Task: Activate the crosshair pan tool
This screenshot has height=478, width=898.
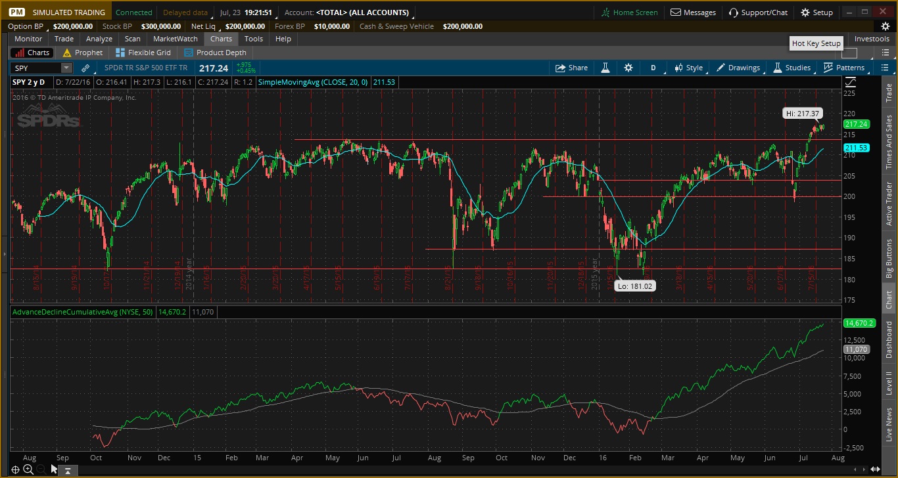Action: coord(15,469)
